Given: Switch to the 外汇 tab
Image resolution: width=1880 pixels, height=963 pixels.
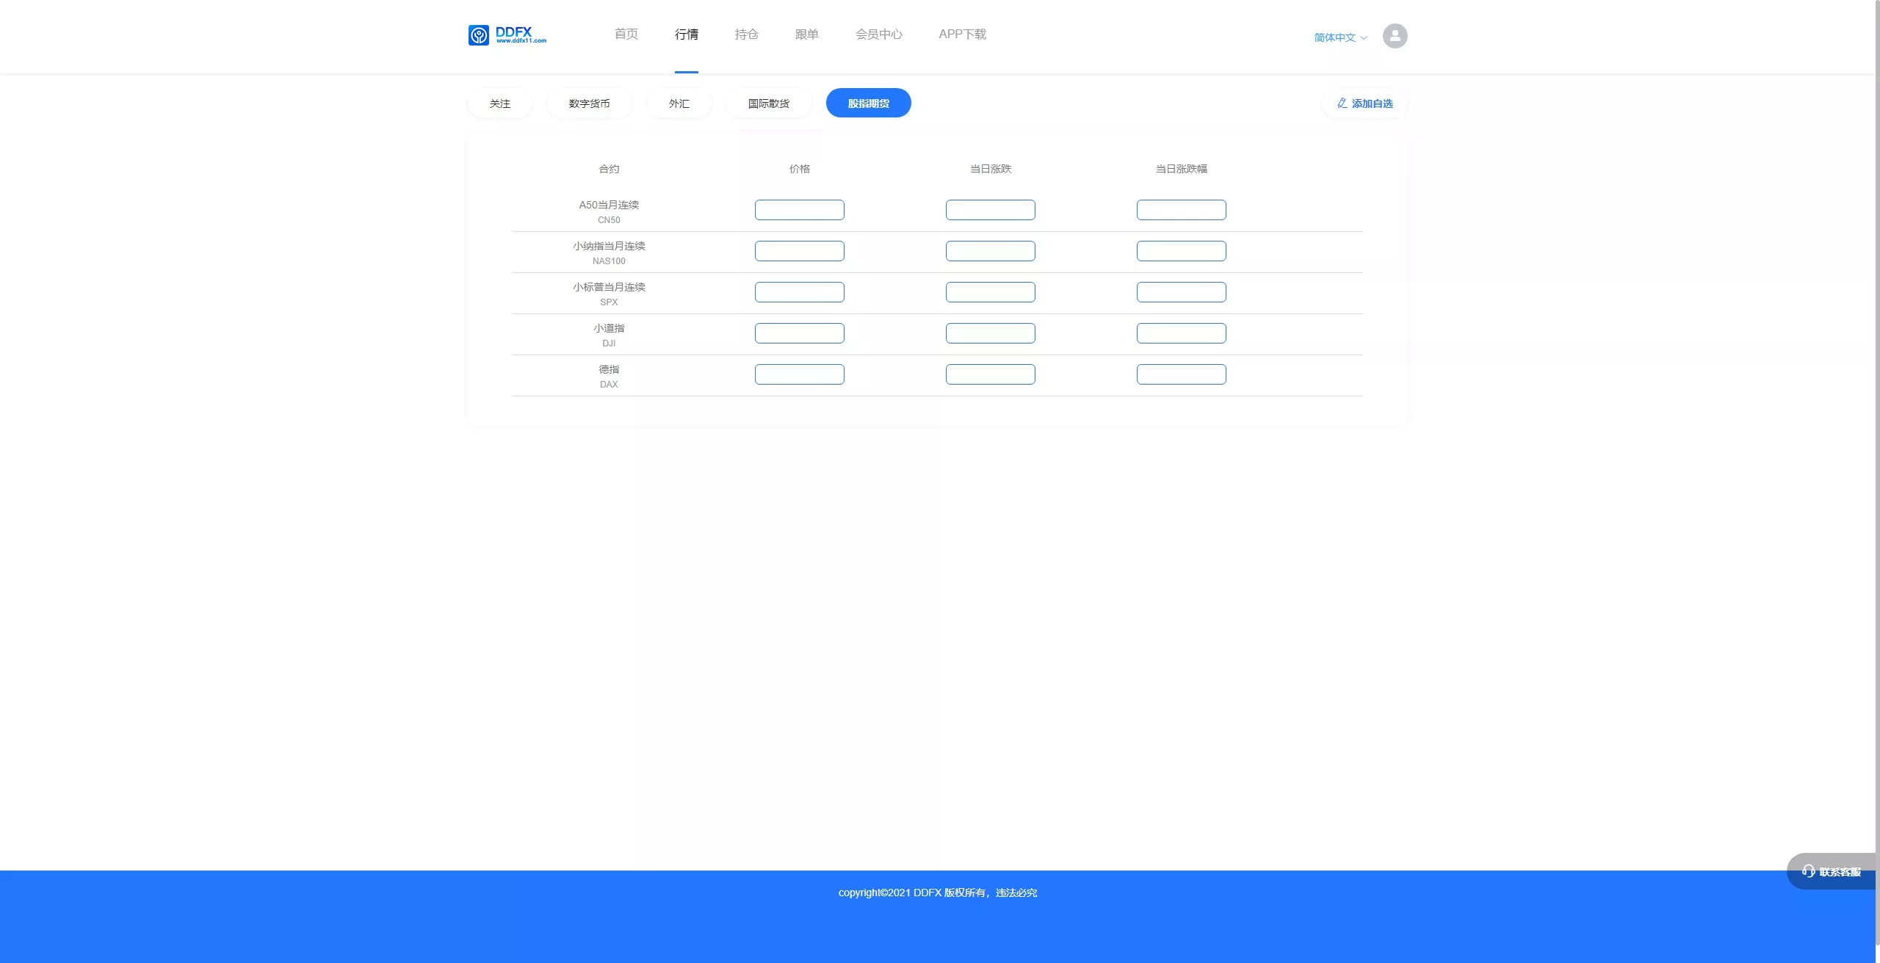Looking at the screenshot, I should coord(679,103).
